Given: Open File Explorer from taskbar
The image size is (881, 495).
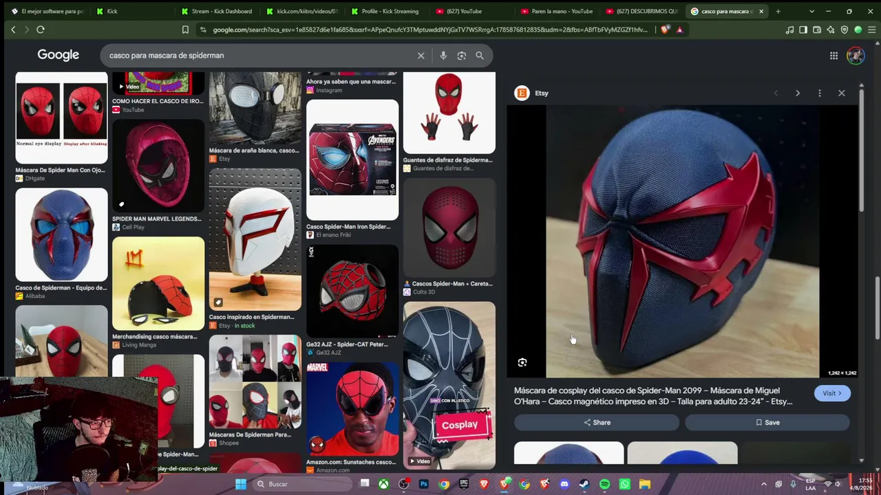Looking at the screenshot, I should 644,484.
